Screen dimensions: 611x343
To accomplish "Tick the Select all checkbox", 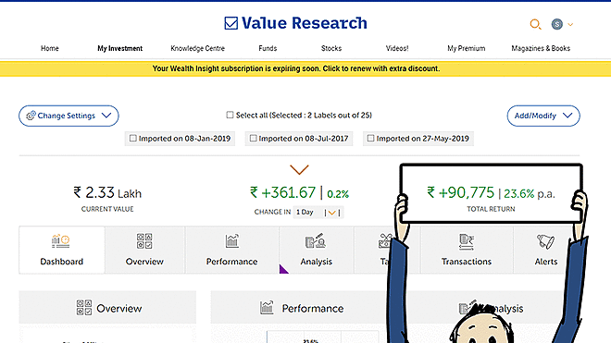I will pos(230,115).
